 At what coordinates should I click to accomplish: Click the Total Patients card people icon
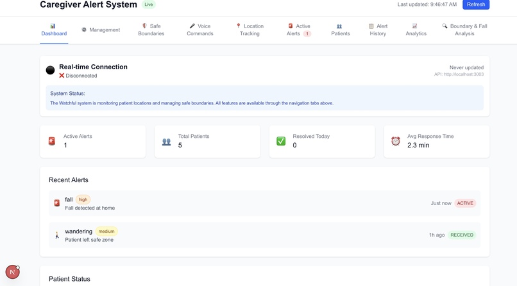(x=167, y=142)
